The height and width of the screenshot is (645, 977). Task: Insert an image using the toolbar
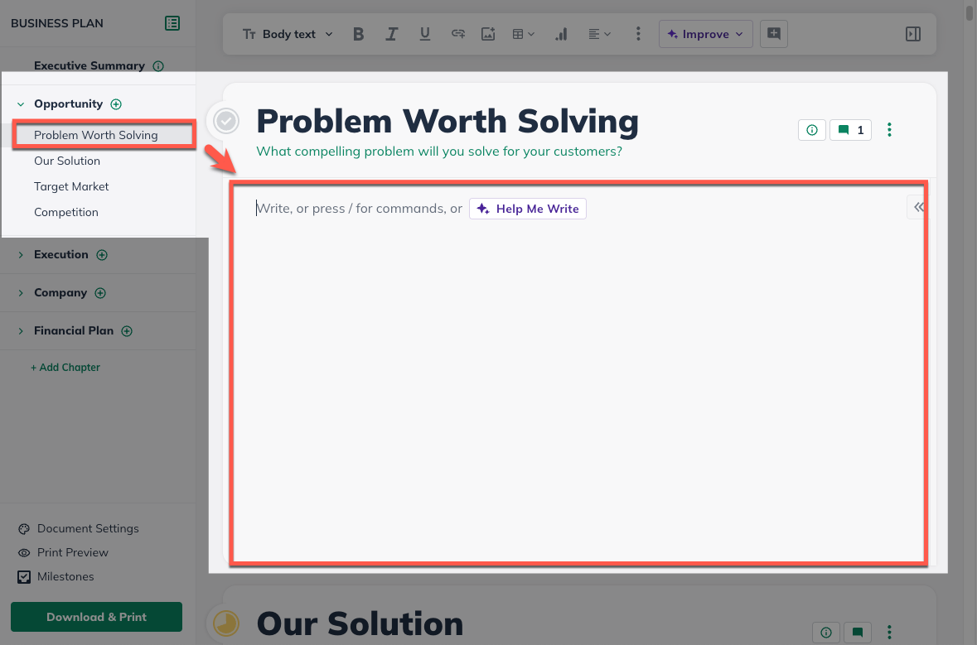coord(488,34)
